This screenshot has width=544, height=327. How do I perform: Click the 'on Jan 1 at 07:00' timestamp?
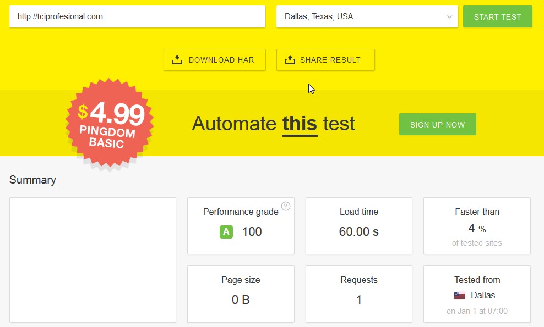coord(477,311)
